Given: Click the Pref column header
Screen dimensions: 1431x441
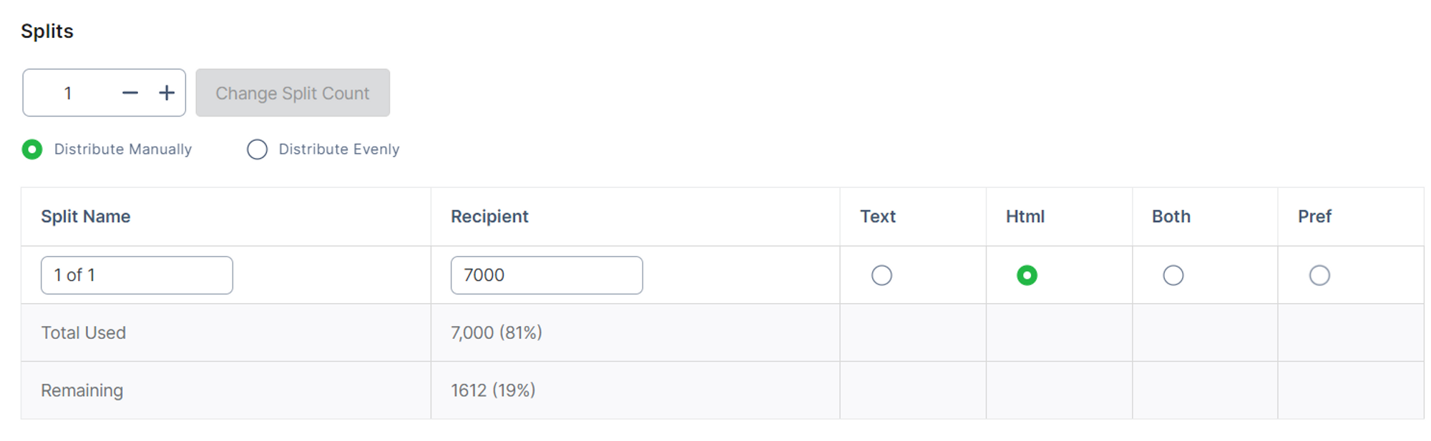Looking at the screenshot, I should click(x=1314, y=217).
